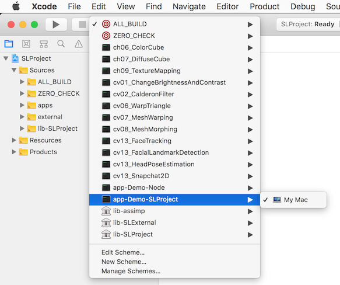Select cv01_ChangeBrightnessAndContrast scheme
Screen dimensions: 340x285
[x=174, y=82]
